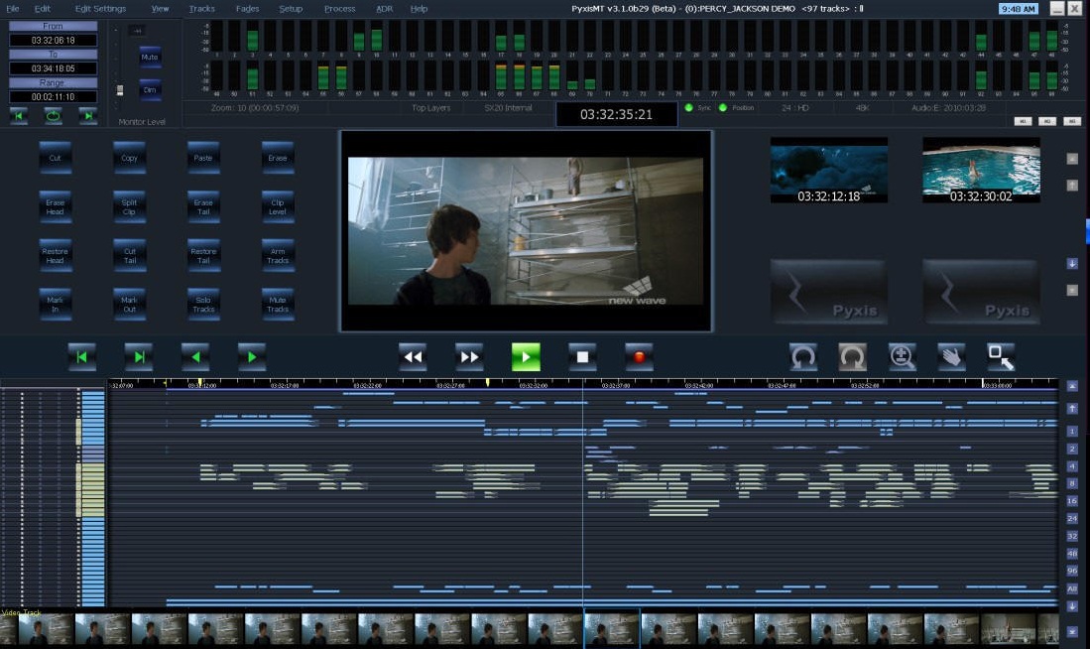Viewport: 1090px width, 649px height.
Task: Show 32 tracks in timeline view
Action: (1072, 536)
